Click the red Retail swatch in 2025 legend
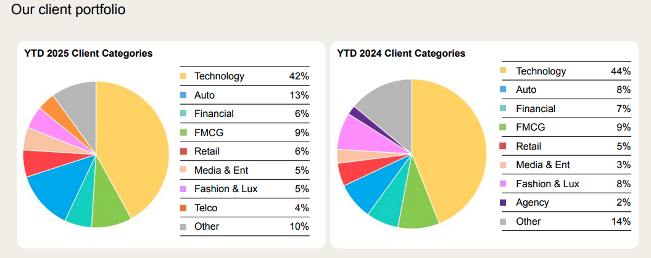Screen dimensions: 651x258 pyautogui.click(x=183, y=151)
